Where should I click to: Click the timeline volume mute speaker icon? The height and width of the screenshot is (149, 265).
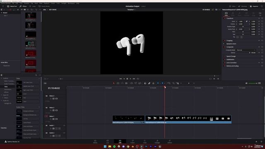point(246,83)
